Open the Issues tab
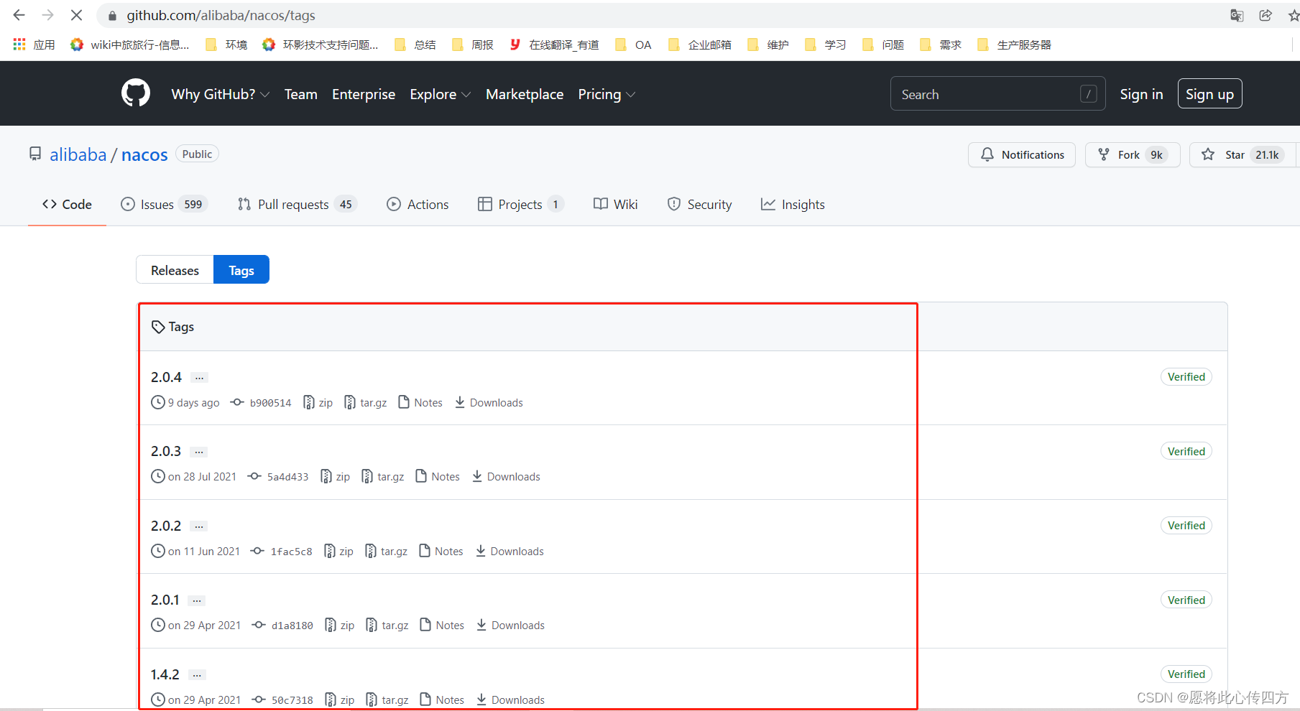 click(164, 205)
